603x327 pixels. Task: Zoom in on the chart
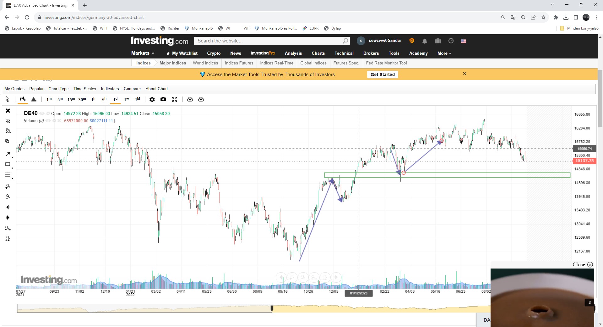click(x=8, y=186)
